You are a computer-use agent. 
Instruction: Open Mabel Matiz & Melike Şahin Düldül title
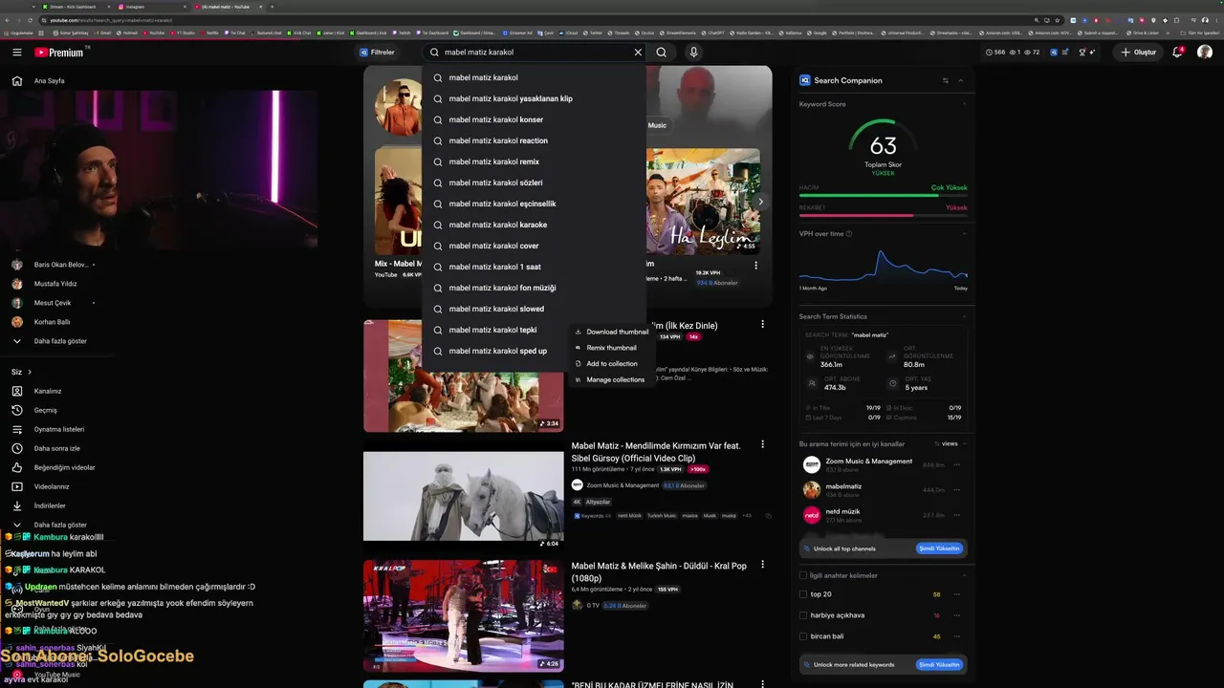click(x=659, y=571)
